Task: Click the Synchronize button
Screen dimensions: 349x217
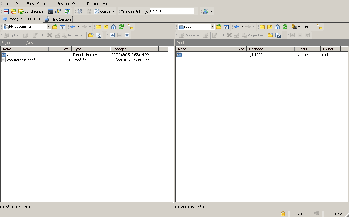Action: click(x=31, y=11)
